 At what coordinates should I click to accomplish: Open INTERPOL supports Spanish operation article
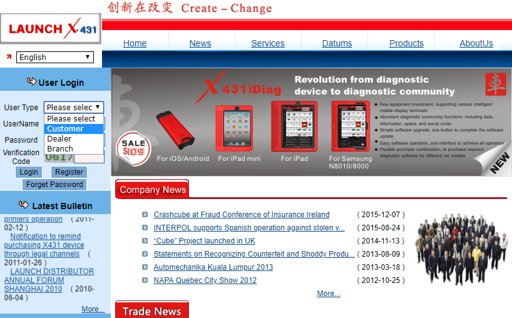pyautogui.click(x=249, y=228)
